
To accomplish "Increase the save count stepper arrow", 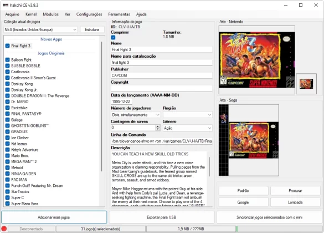I will pos(158,126).
